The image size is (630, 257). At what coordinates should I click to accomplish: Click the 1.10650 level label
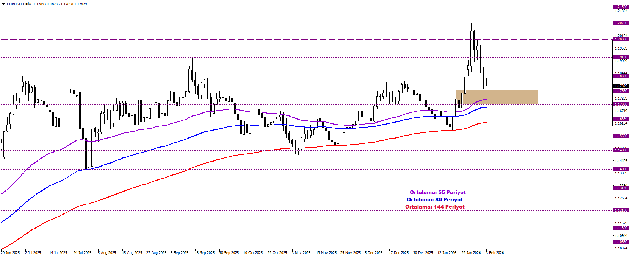pos(621,242)
